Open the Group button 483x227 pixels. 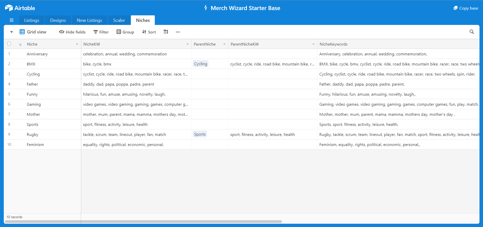click(125, 32)
